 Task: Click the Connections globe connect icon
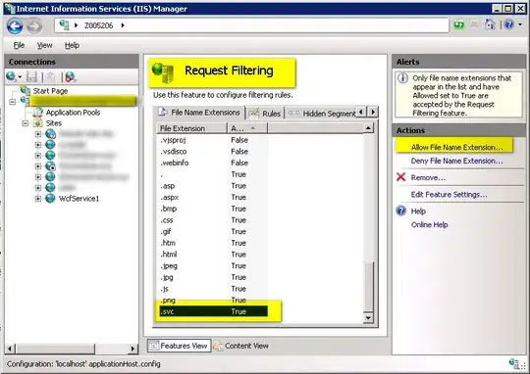coord(12,77)
